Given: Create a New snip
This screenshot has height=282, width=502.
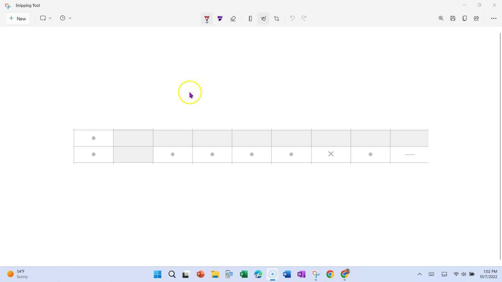Looking at the screenshot, I should [x=18, y=18].
